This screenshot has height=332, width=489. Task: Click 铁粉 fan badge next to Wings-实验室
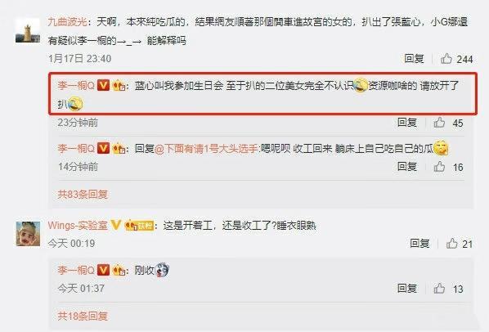click(139, 226)
